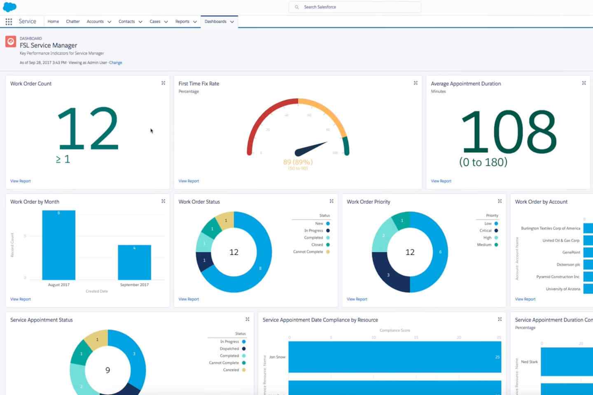The height and width of the screenshot is (395, 593).
Task: Click the 89 (89%) gauge reading
Action: tap(298, 162)
